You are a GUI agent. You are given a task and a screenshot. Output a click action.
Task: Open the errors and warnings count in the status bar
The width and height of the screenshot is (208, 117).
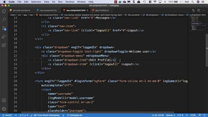(24, 115)
